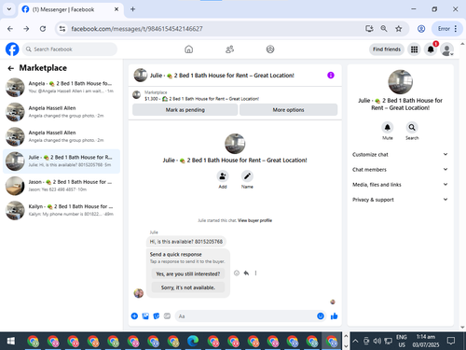The height and width of the screenshot is (350, 466).
Task: Click Mark as pending button
Action: pos(185,110)
